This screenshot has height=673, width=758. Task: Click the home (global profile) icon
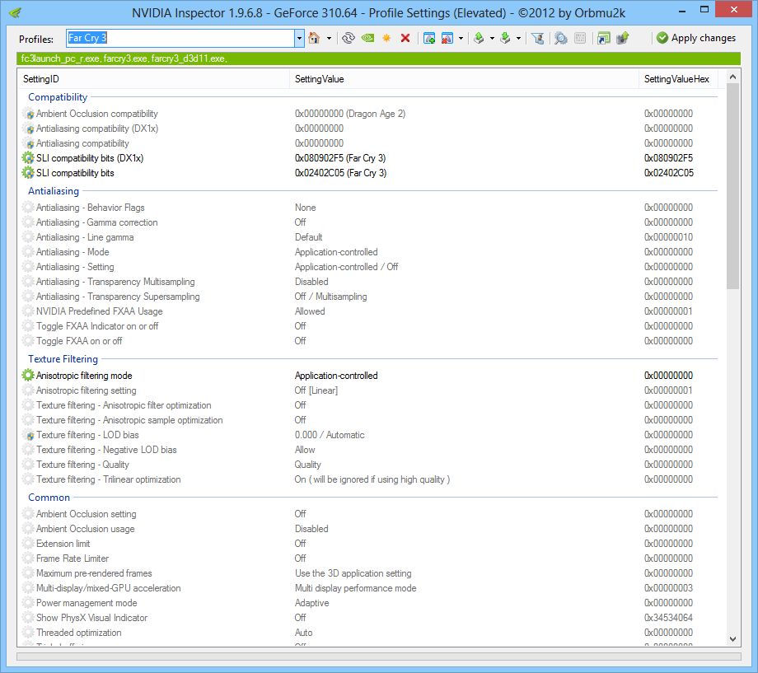coord(314,38)
